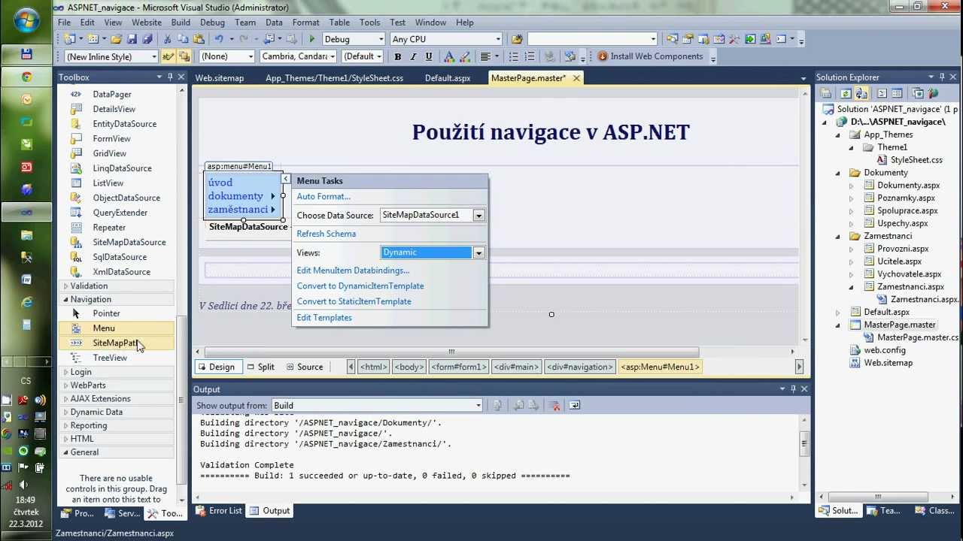Open the Any CPU platform dropdown
The image size is (963, 541).
pyautogui.click(x=498, y=39)
